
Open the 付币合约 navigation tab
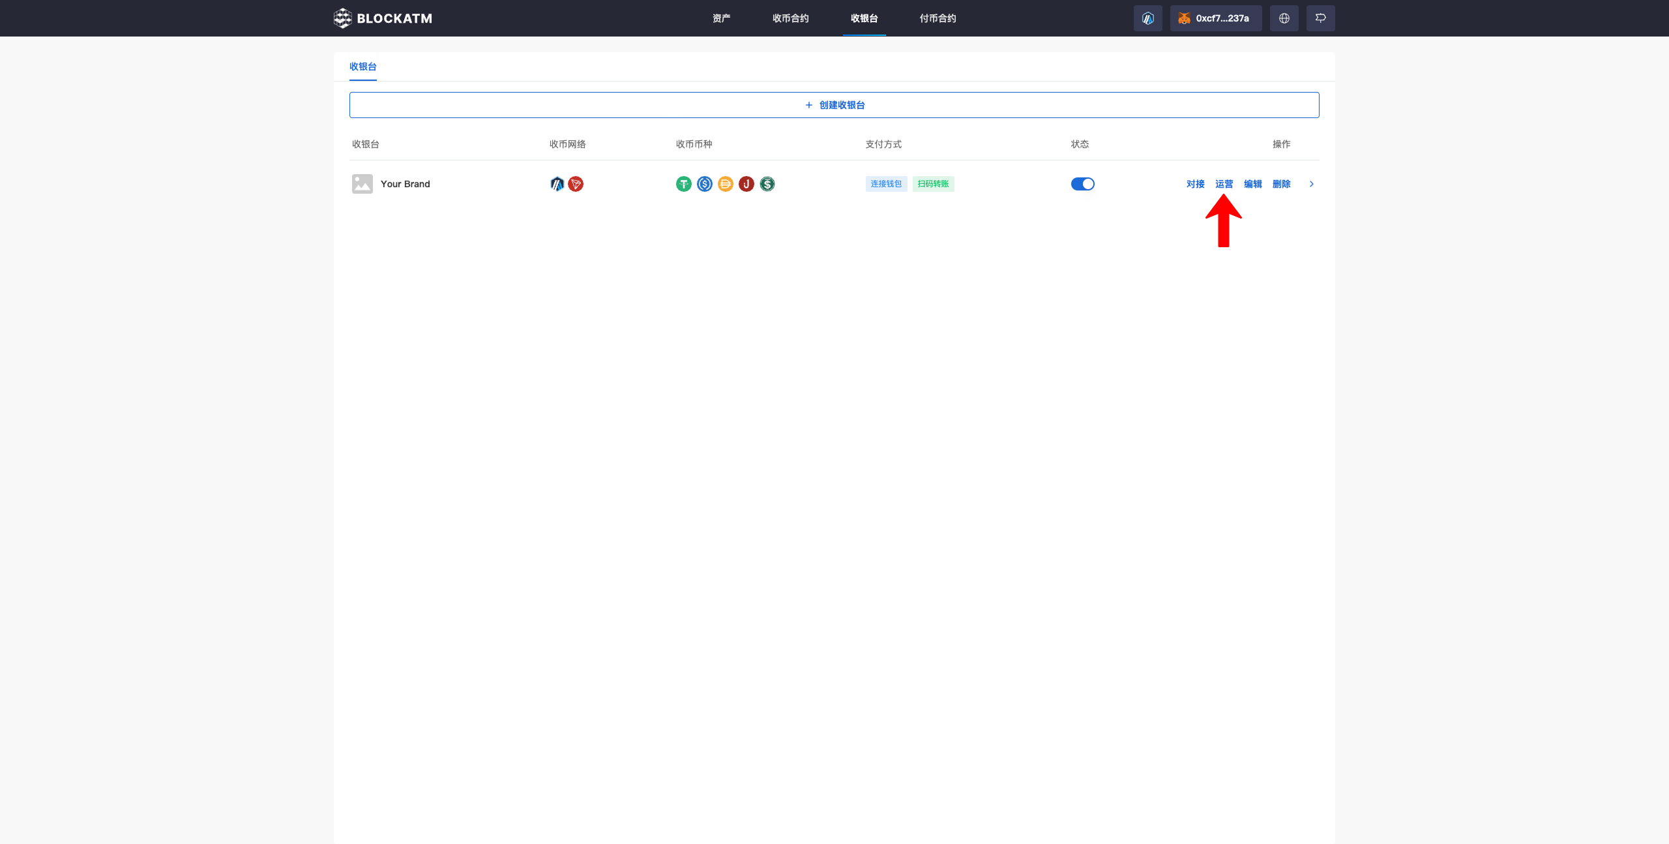[x=938, y=18]
